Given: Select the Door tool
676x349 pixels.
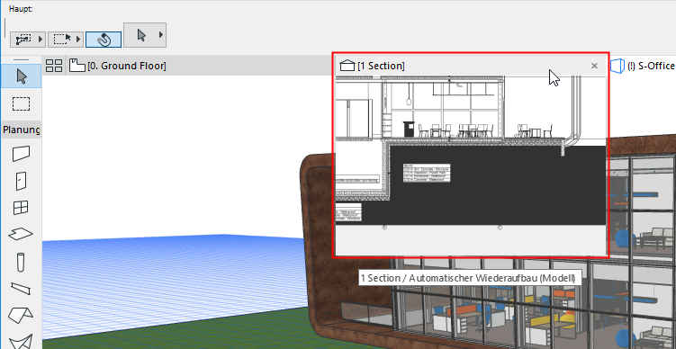Looking at the screenshot, I should (x=21, y=181).
